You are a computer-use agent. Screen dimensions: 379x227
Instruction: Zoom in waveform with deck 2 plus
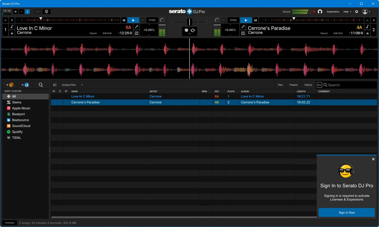click(x=374, y=20)
